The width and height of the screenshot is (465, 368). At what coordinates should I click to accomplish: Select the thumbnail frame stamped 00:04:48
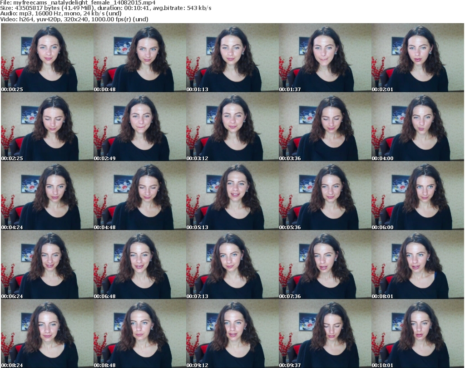pos(140,196)
